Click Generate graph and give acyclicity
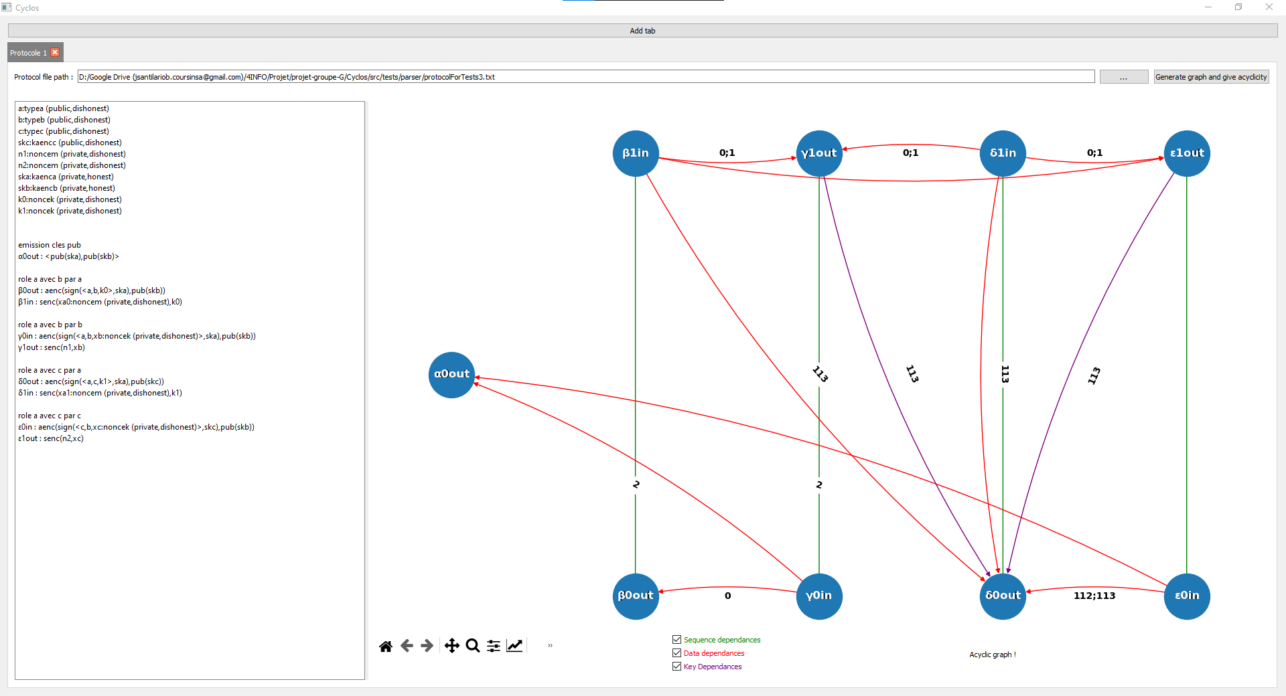Viewport: 1286px width, 696px height. click(x=1211, y=77)
